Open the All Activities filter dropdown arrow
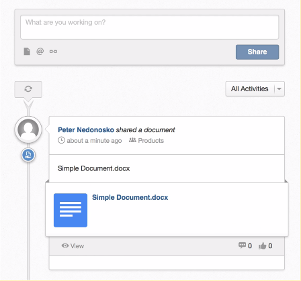Viewport: 301px width, 281px height. pyautogui.click(x=279, y=89)
